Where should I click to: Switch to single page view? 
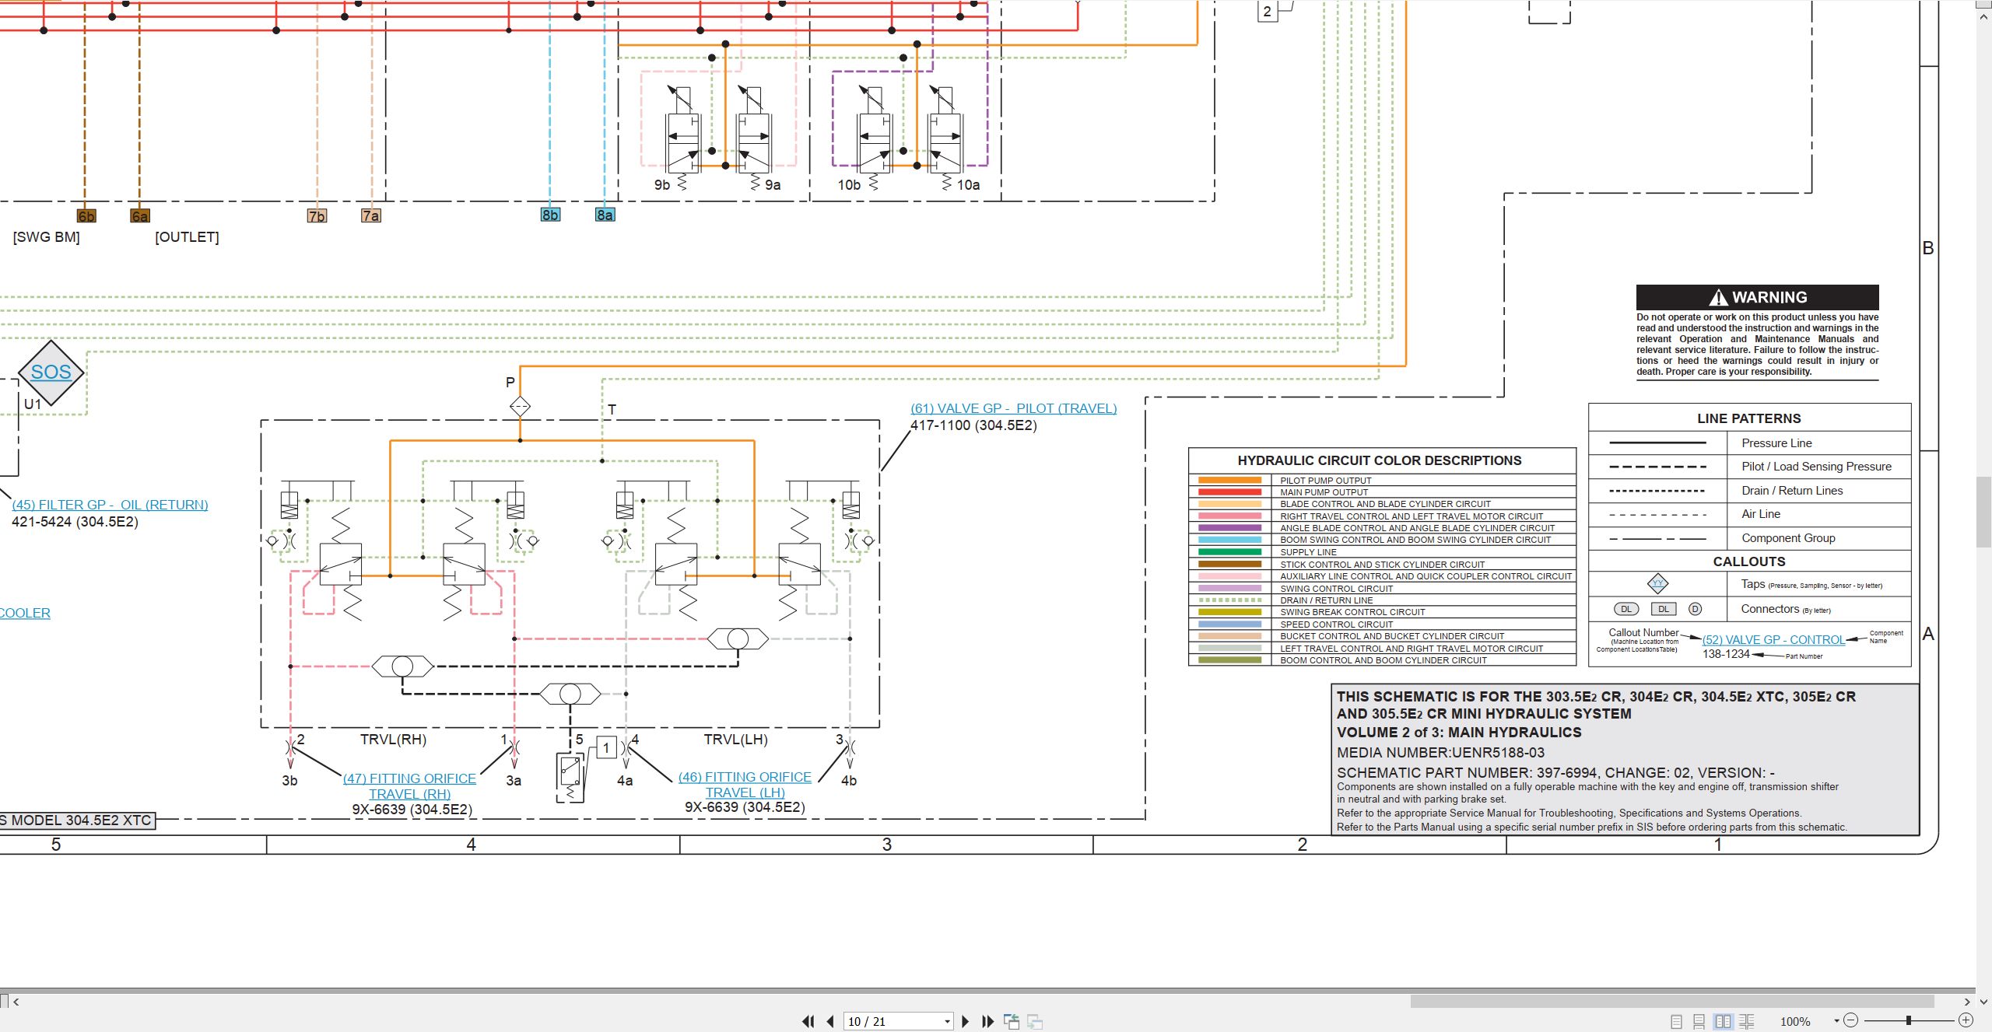1676,1021
